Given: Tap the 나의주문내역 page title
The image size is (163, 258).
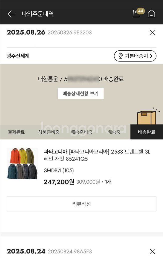Looking at the screenshot, I should [x=38, y=14].
